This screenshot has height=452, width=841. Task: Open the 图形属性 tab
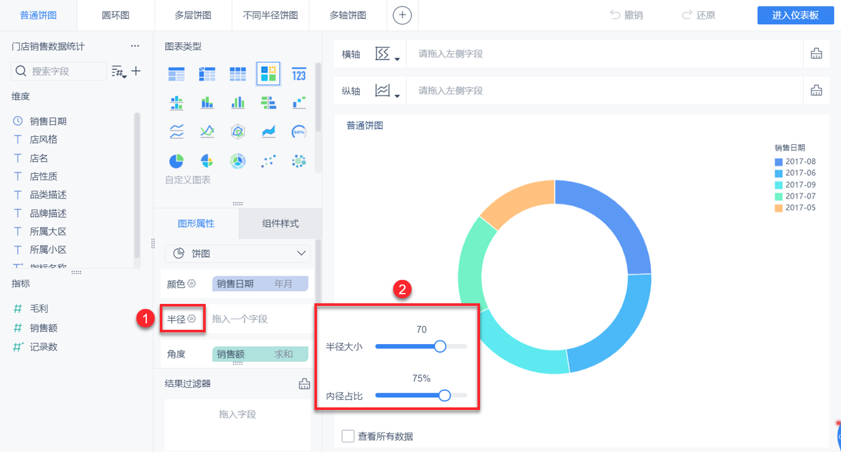coord(196,224)
